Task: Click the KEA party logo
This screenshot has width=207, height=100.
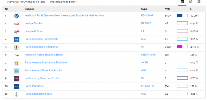Action: click(x=16, y=40)
